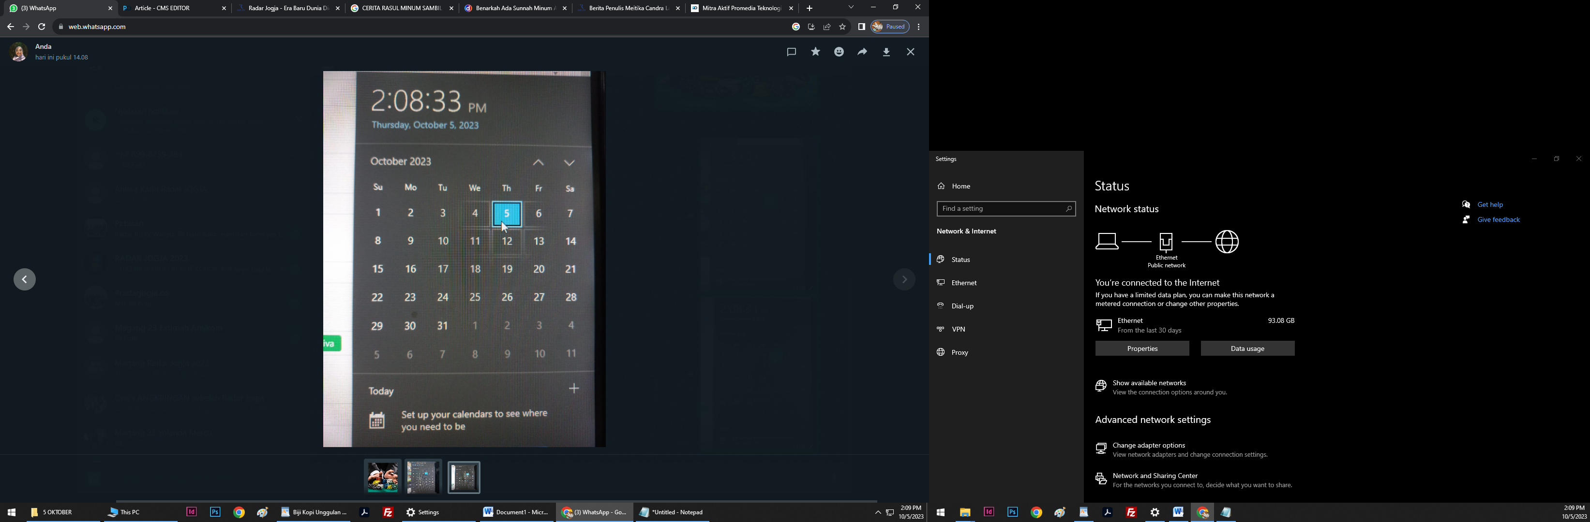Click the Properties button
This screenshot has width=1590, height=522.
1142,349
